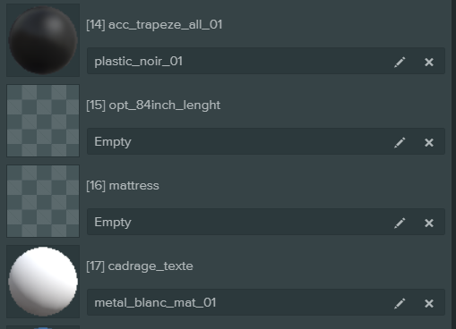Open the plastic_noir_01 material field
This screenshot has width=456, height=329.
pos(266,61)
